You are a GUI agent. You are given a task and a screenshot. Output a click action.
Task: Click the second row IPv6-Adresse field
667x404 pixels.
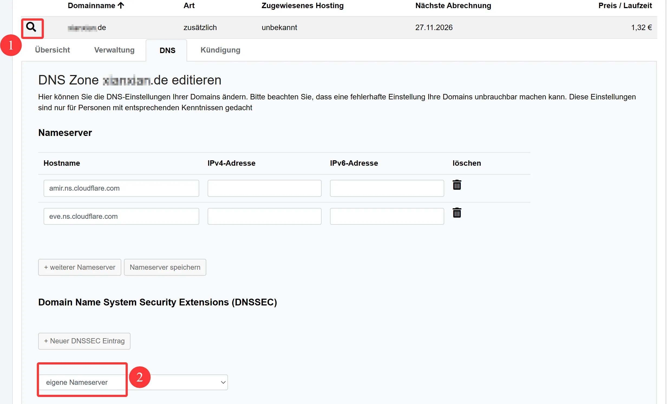(387, 216)
